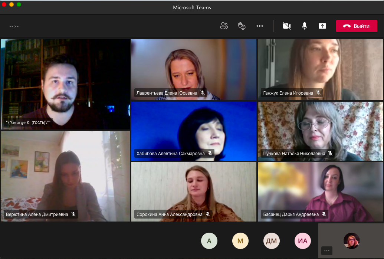Mute the microphone
Screen dimensions: 384x259
click(304, 26)
